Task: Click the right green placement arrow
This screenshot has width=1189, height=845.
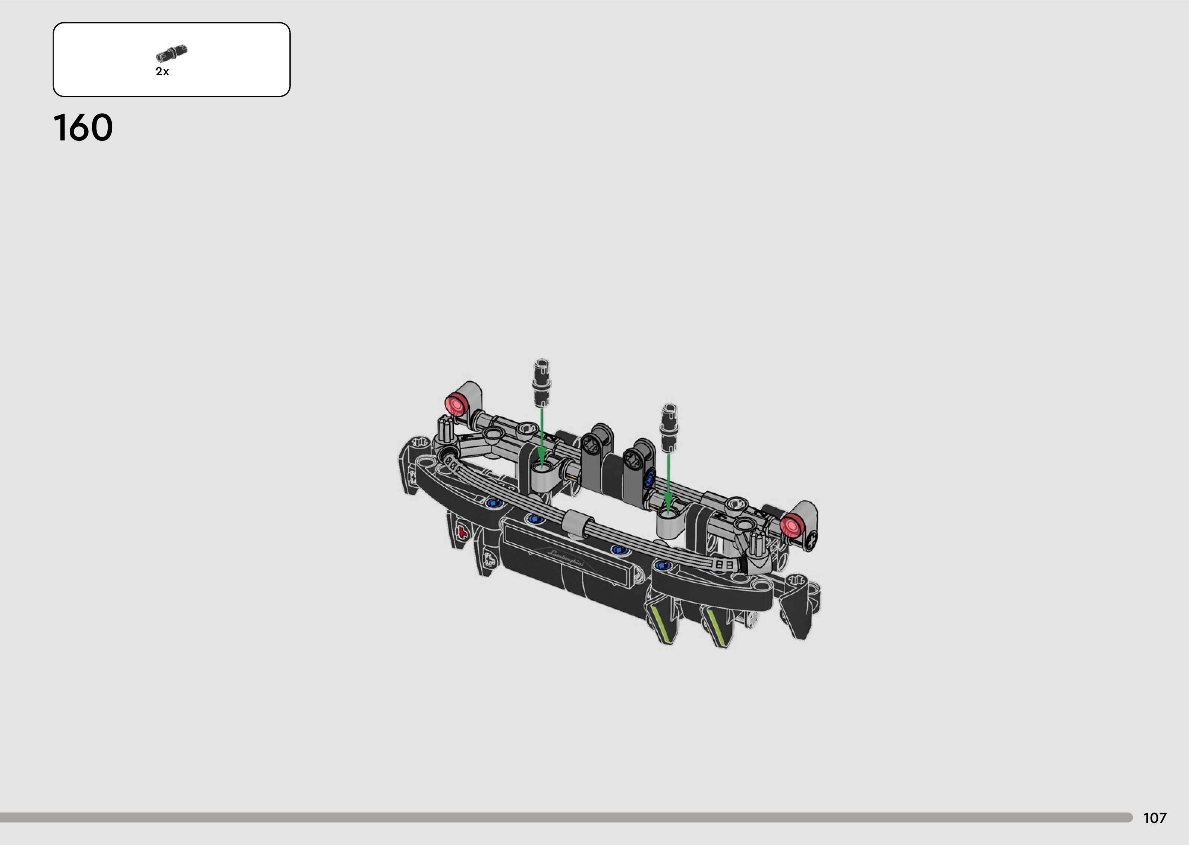Action: (669, 481)
